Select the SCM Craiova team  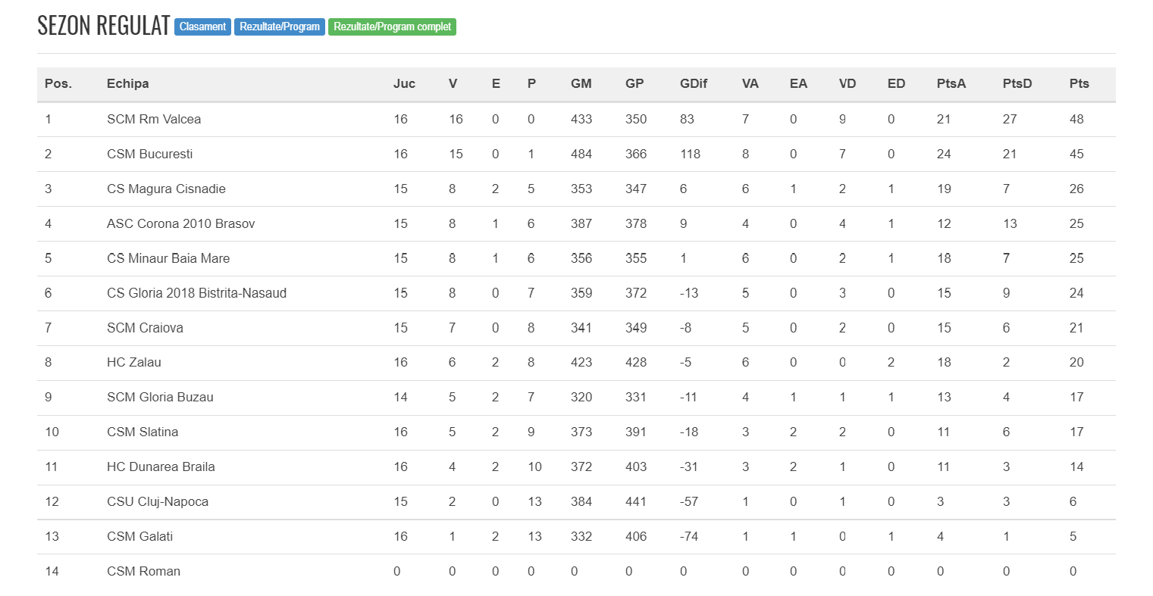pyautogui.click(x=145, y=328)
